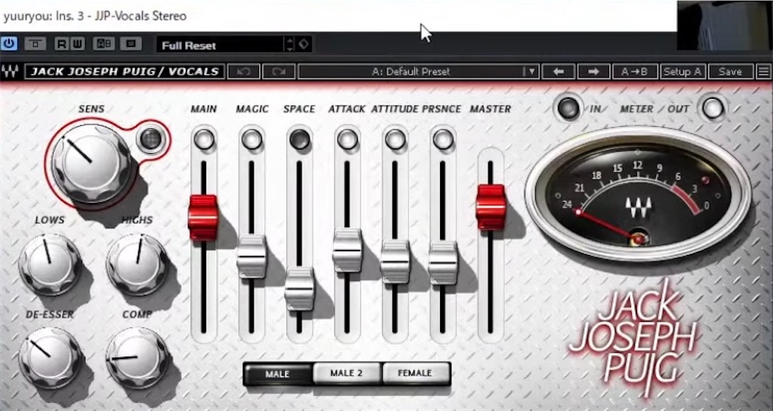Switch meter to IN with its button
Image resolution: width=773 pixels, height=411 pixels.
pyautogui.click(x=568, y=108)
